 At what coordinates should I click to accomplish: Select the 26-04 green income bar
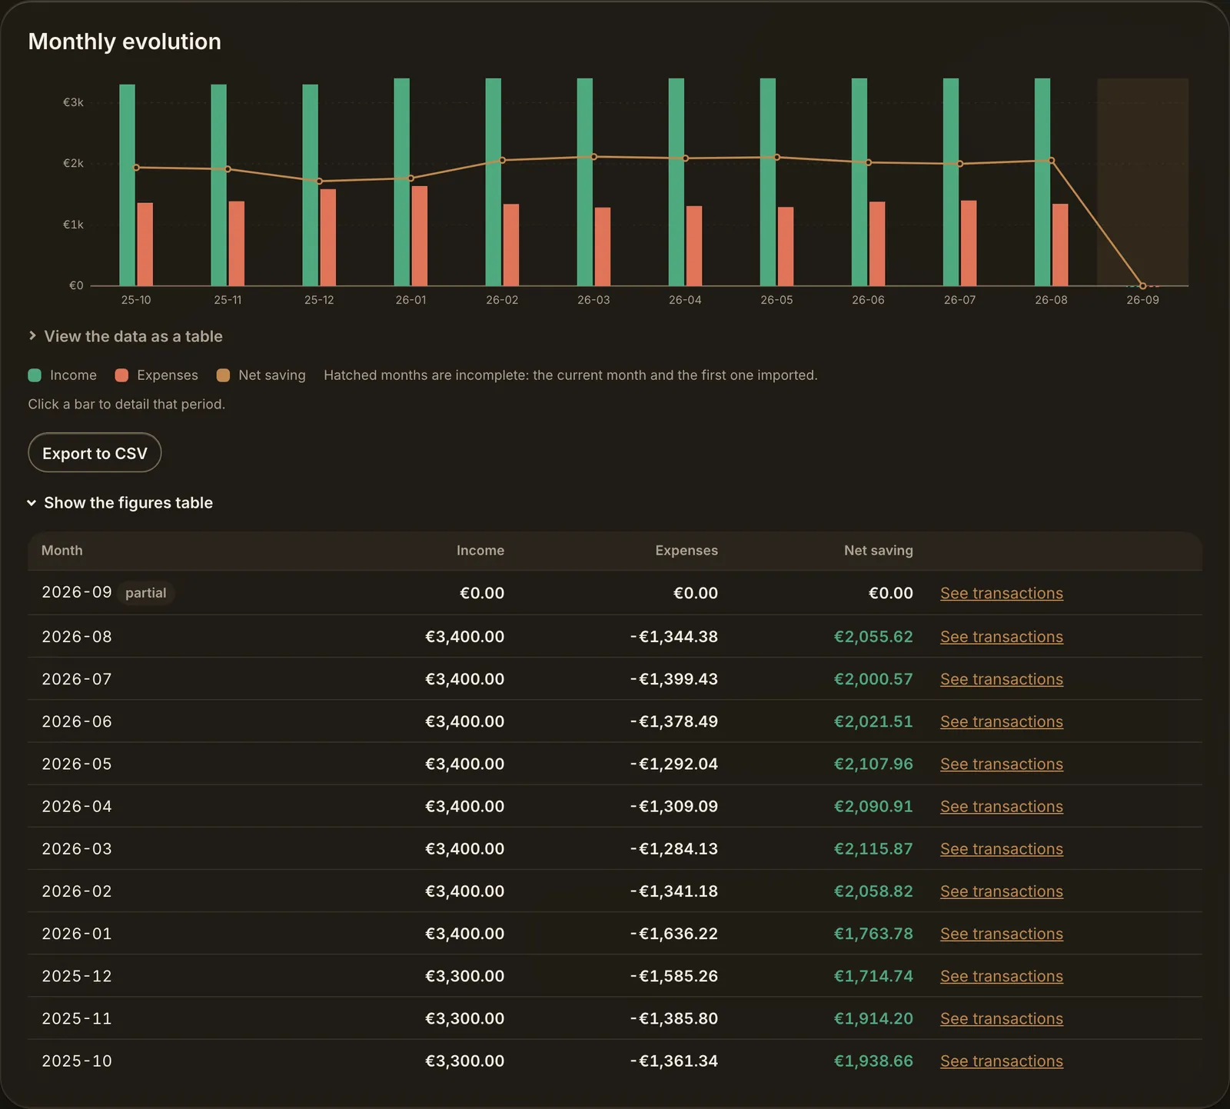tap(676, 182)
